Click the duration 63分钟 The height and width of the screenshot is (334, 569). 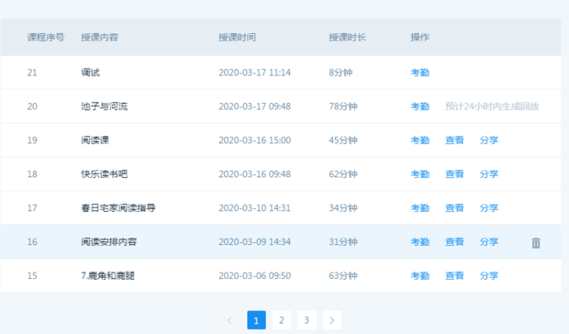pyautogui.click(x=343, y=275)
